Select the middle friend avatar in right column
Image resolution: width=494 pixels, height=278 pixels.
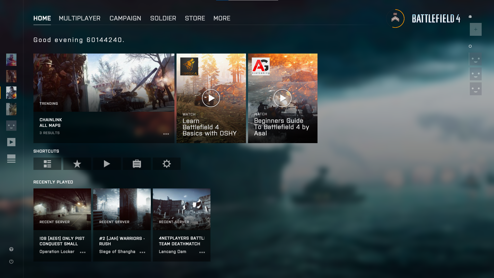476,74
